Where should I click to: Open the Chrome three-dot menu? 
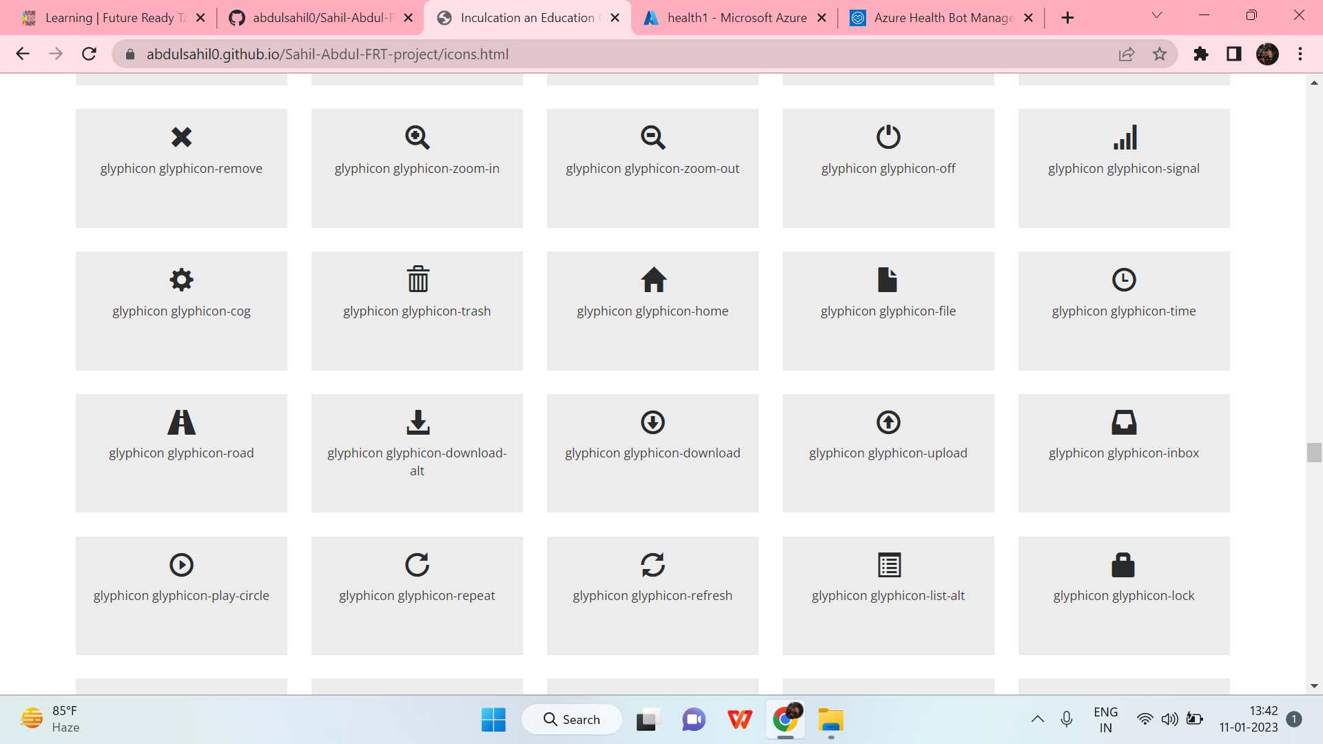pos(1301,54)
